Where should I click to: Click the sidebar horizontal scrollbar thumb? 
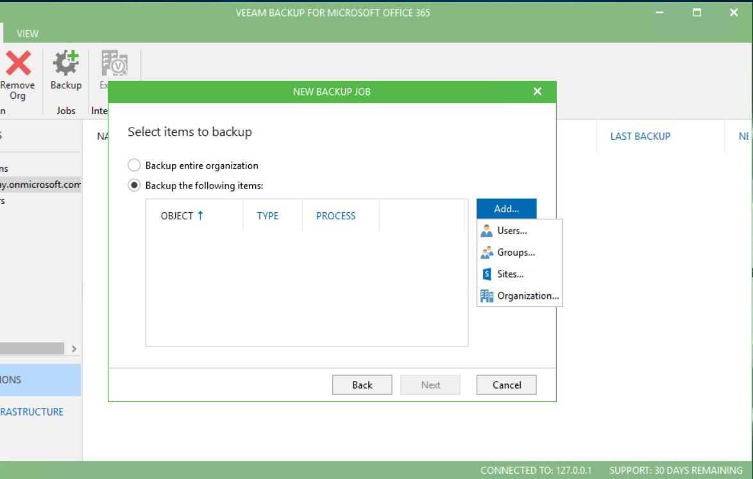point(31,348)
